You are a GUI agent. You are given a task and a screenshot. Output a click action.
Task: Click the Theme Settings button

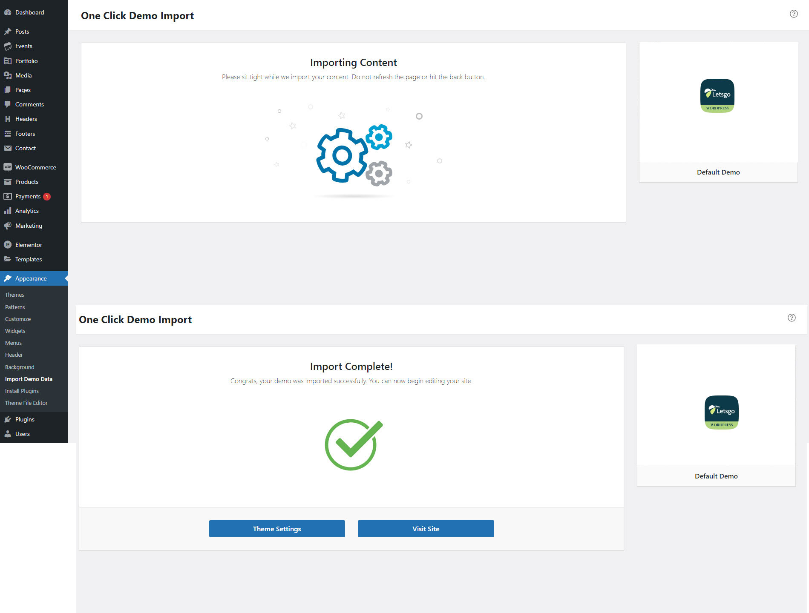(277, 529)
